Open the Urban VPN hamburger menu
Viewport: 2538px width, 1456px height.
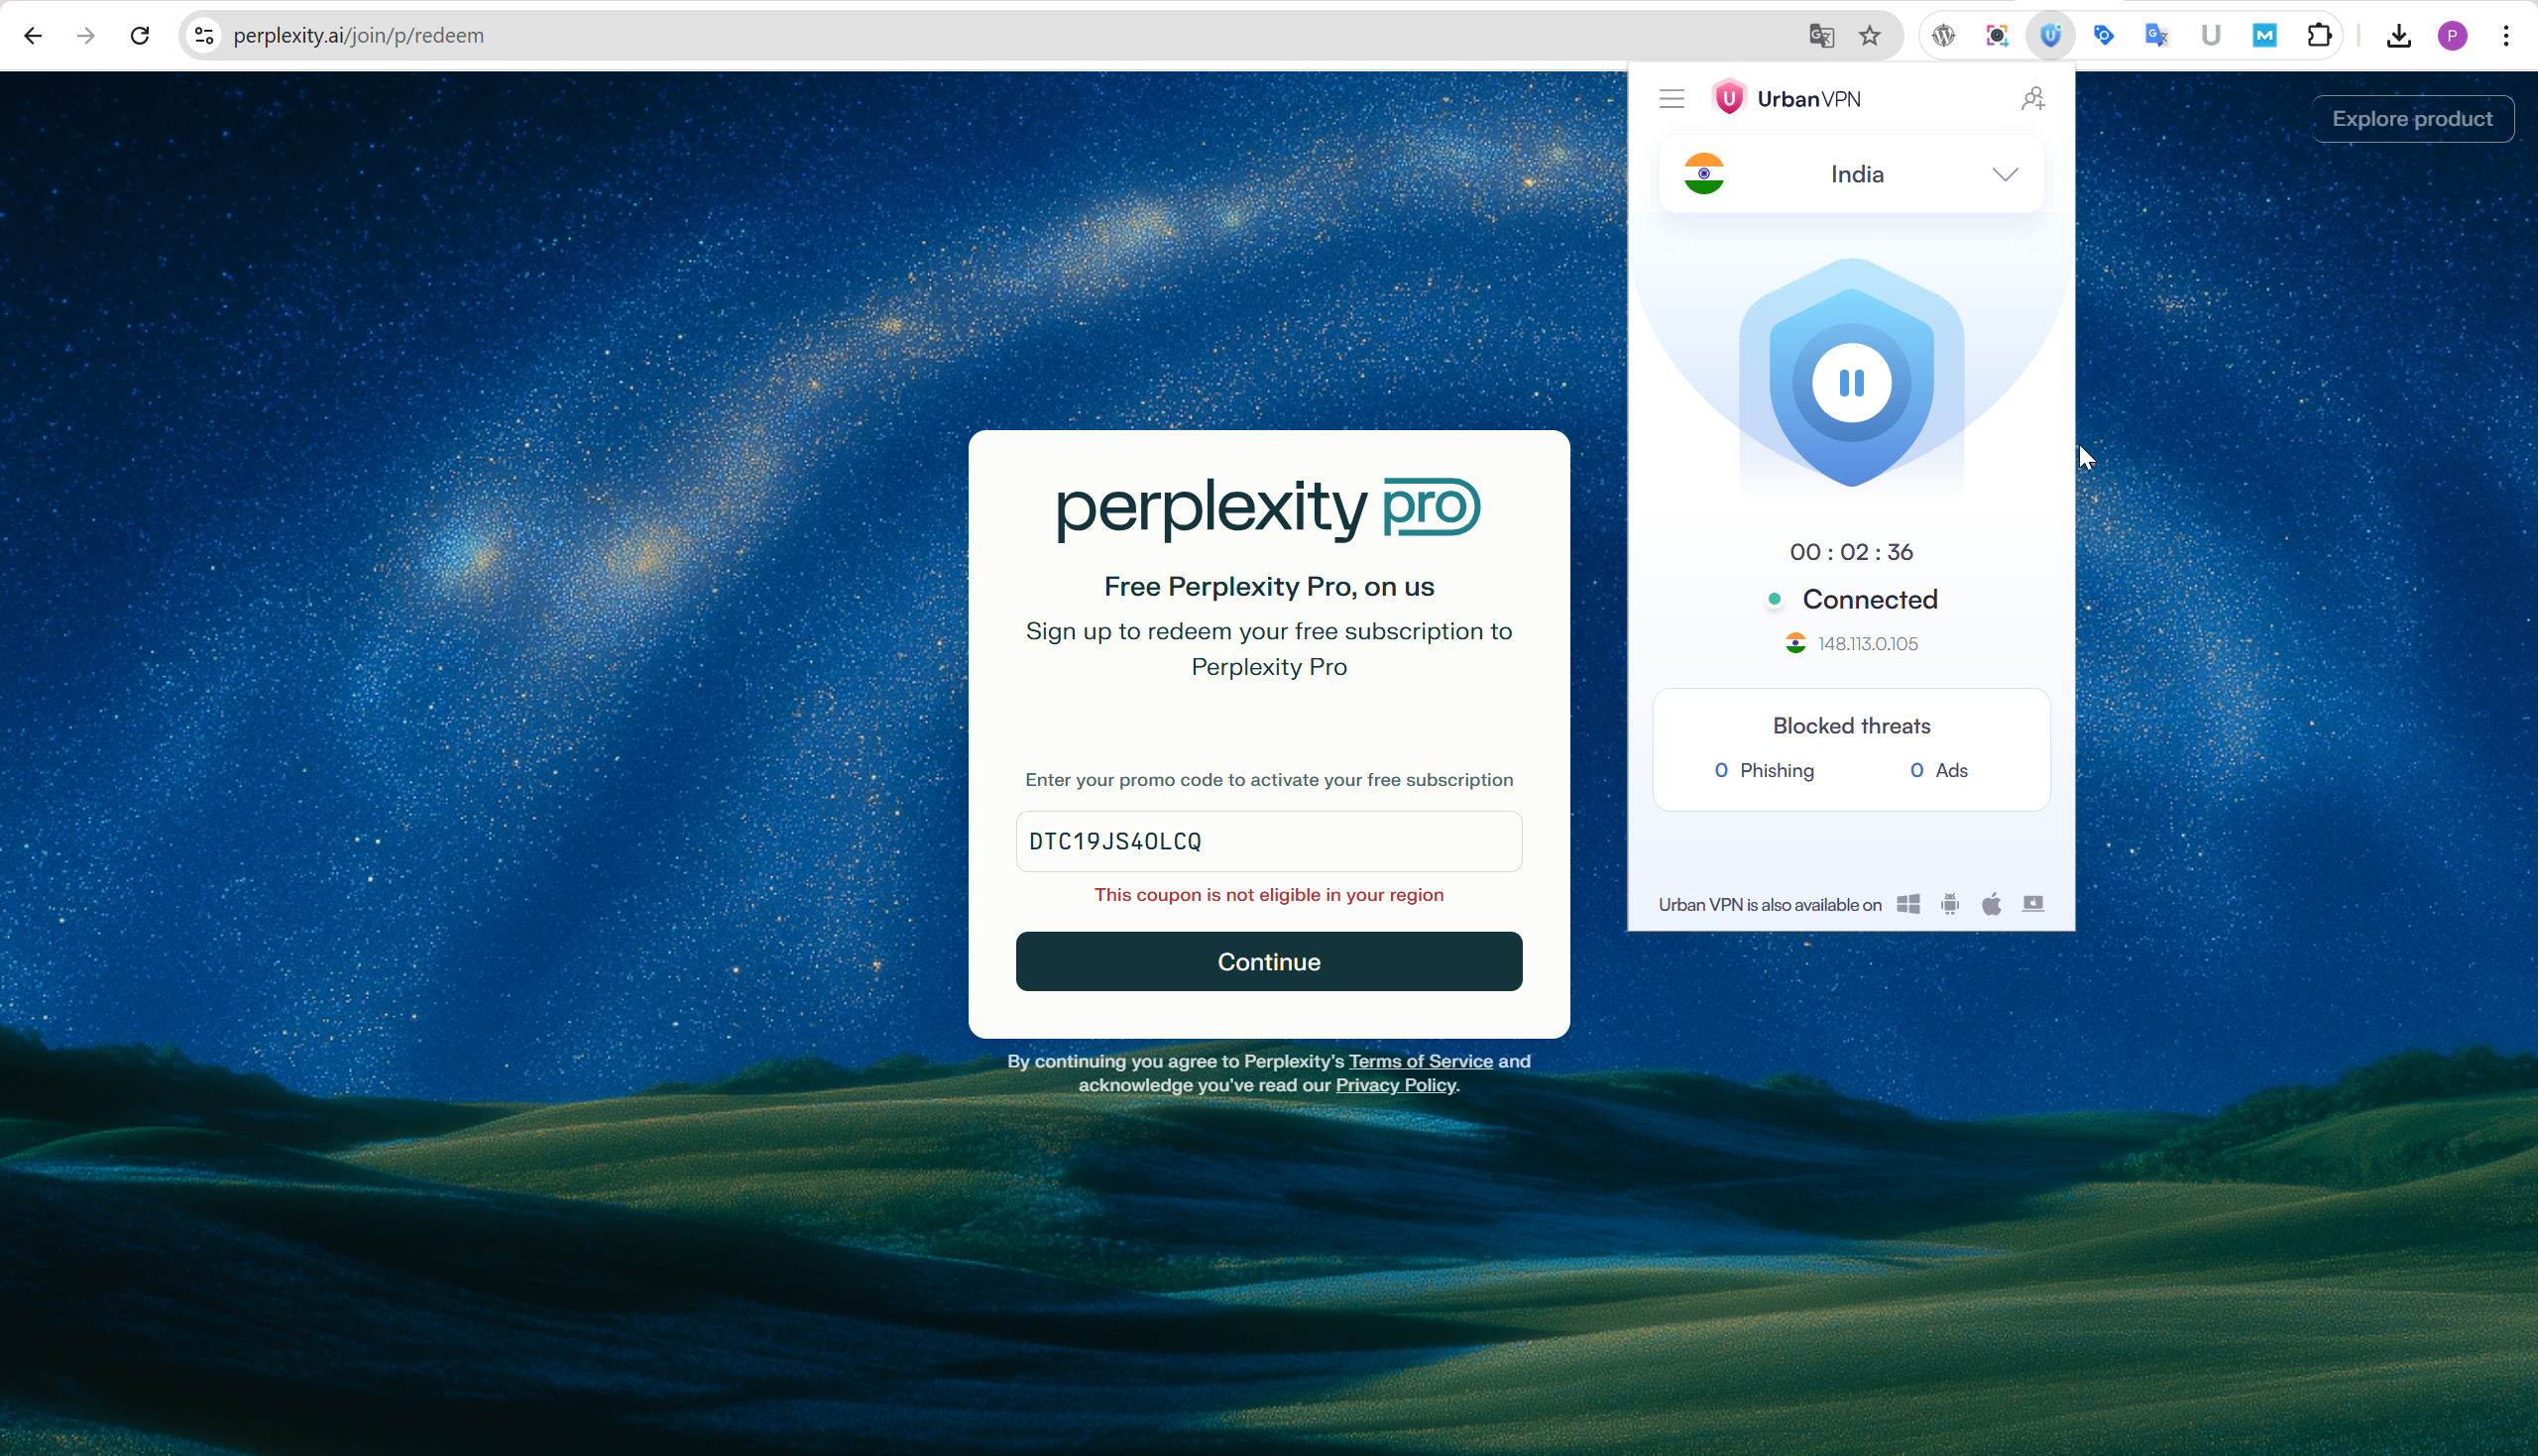(x=1672, y=98)
